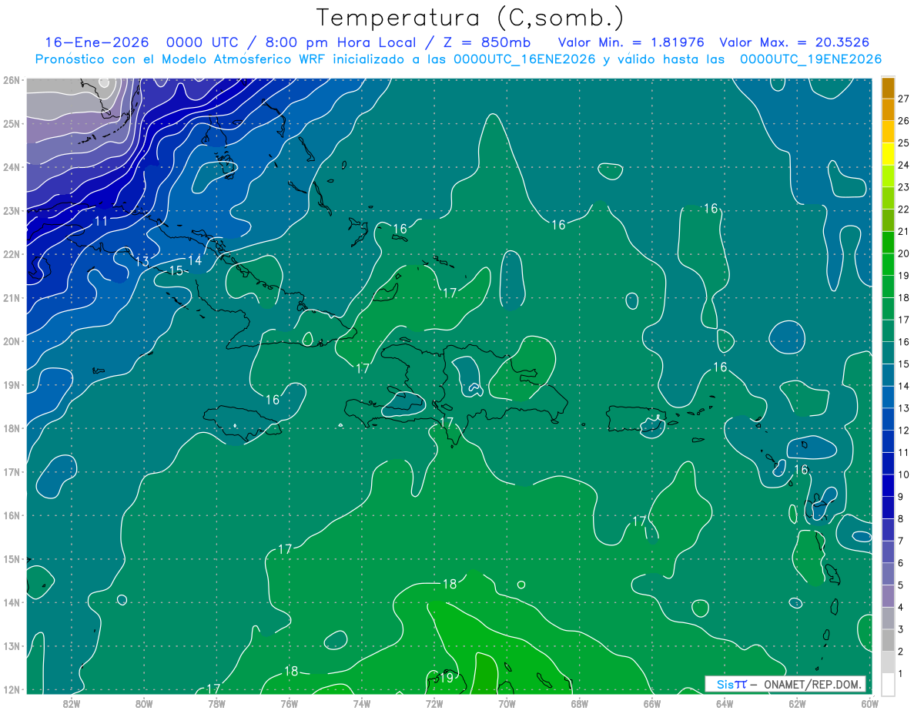Click the latitude label "12N"
The image size is (924, 714).
[11, 689]
